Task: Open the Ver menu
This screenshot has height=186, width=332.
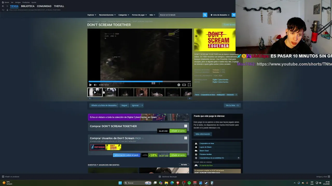Action: click(12, 2)
